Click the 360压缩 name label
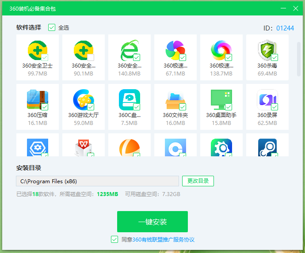 click(37, 115)
